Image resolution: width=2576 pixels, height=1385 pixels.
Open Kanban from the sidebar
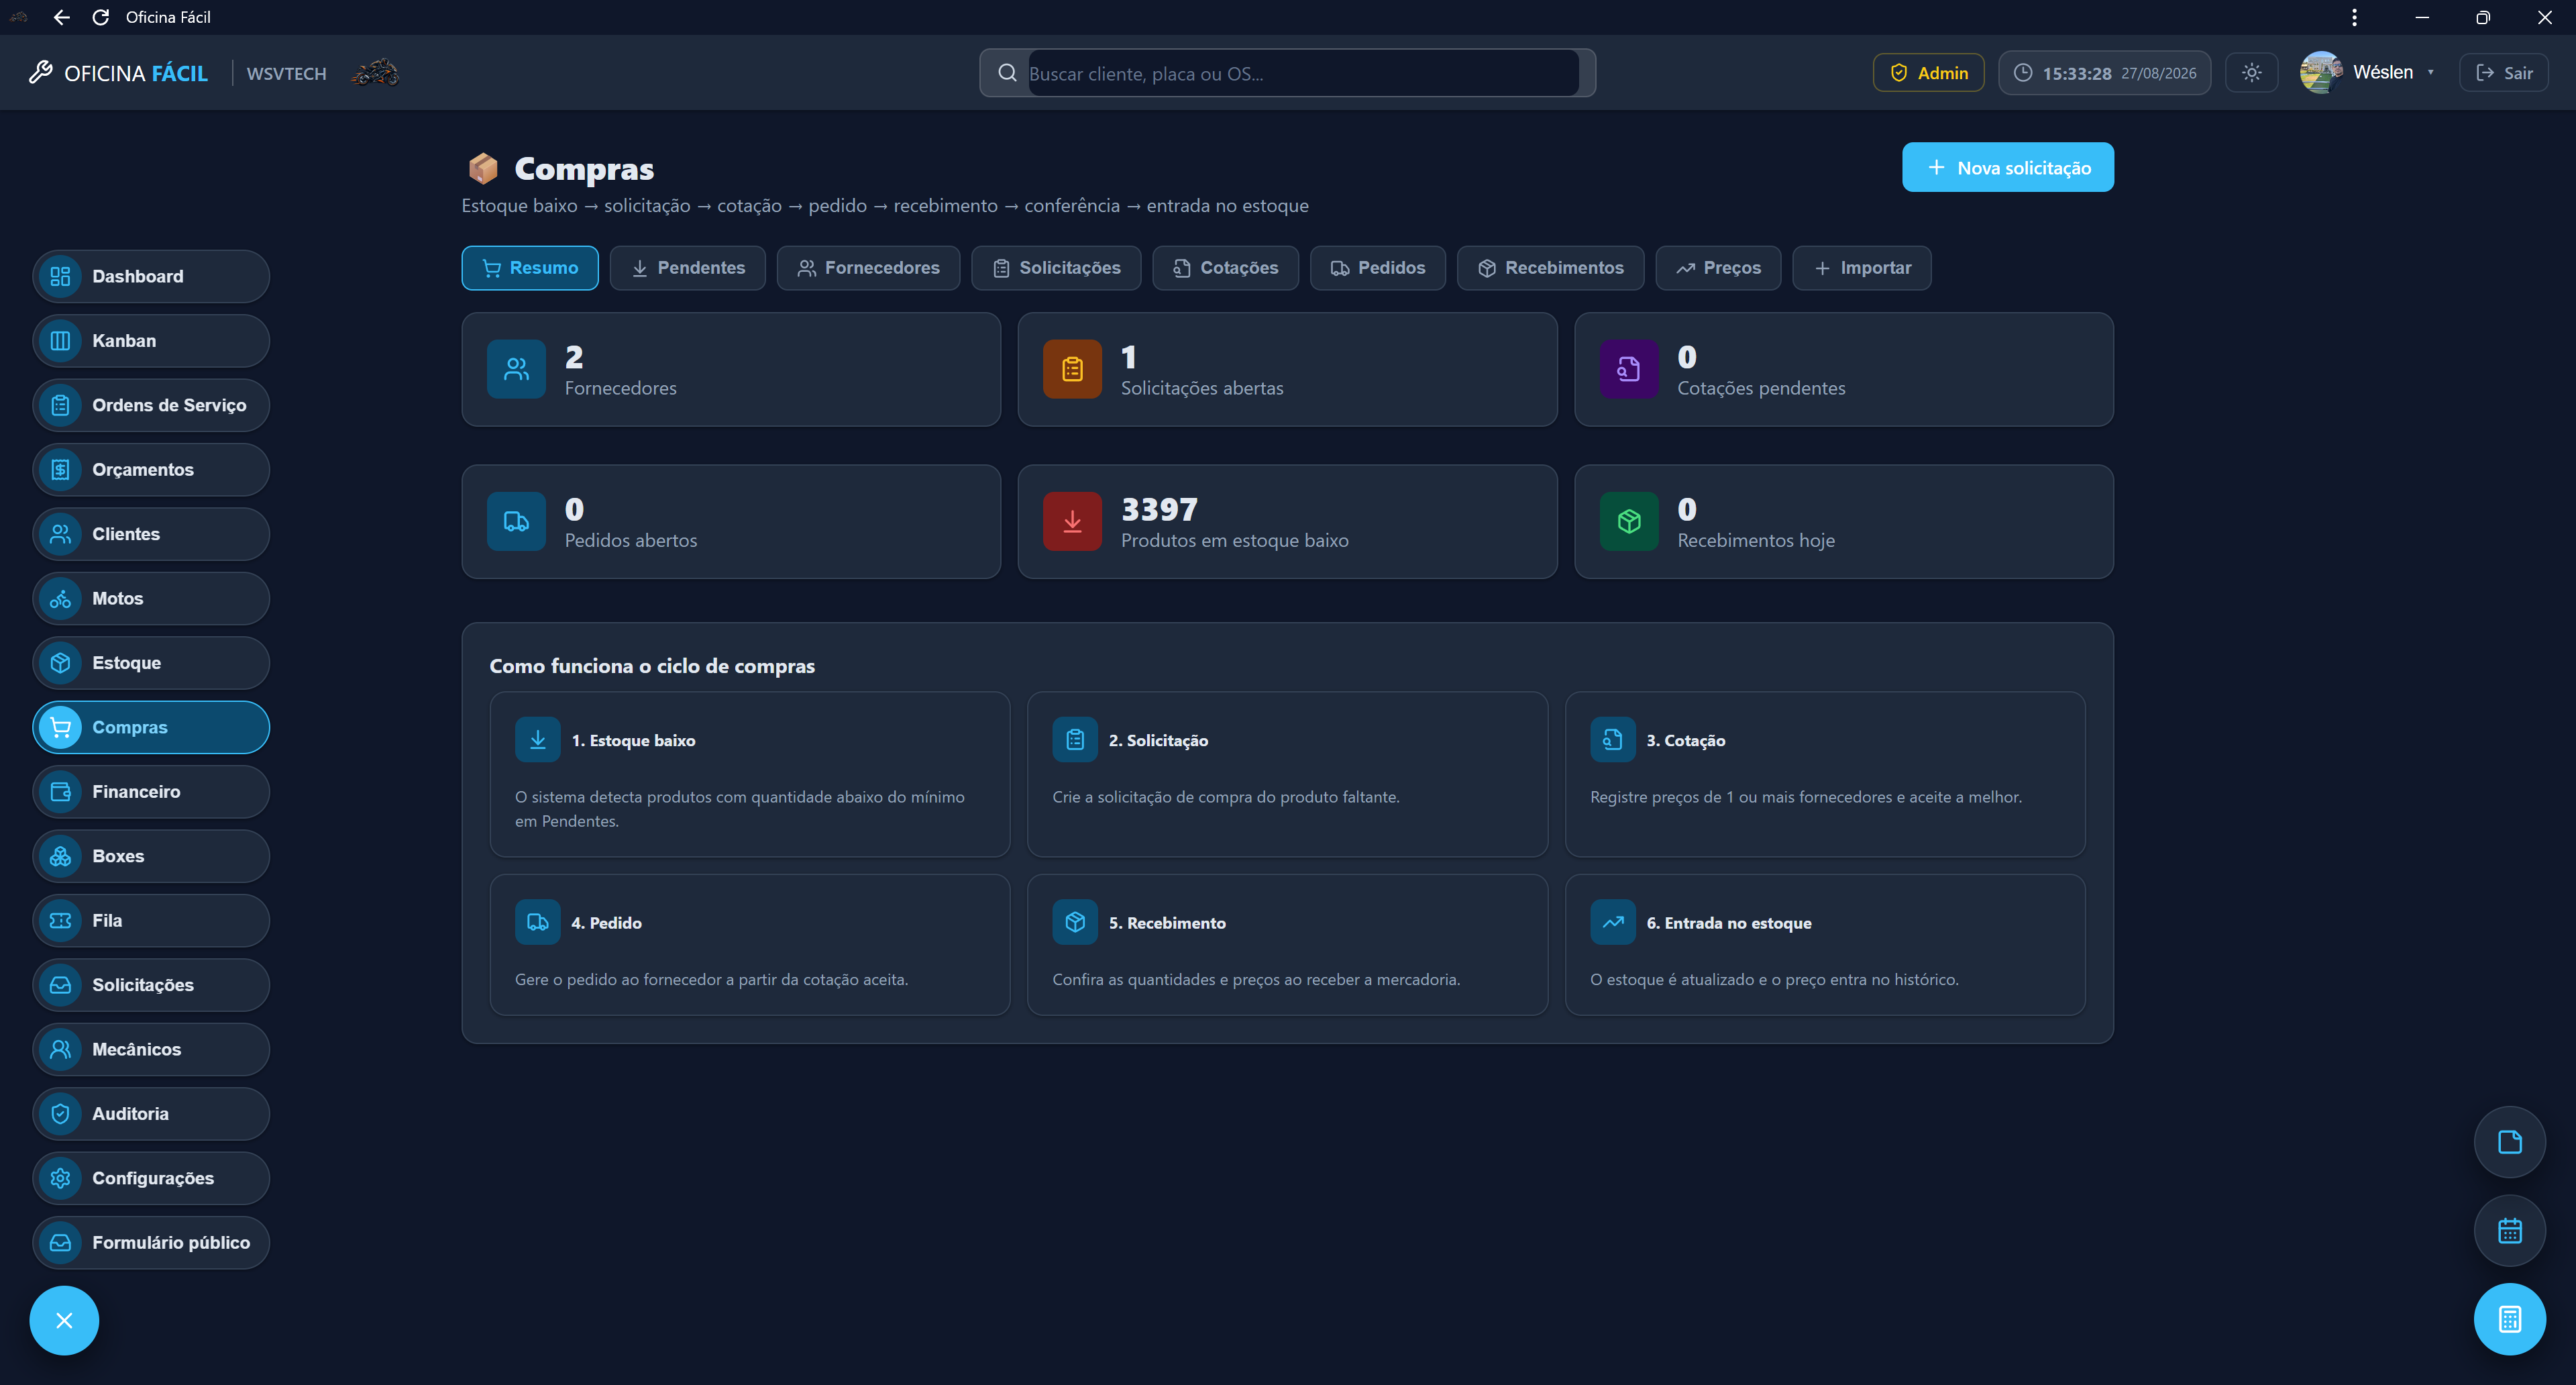(151, 341)
